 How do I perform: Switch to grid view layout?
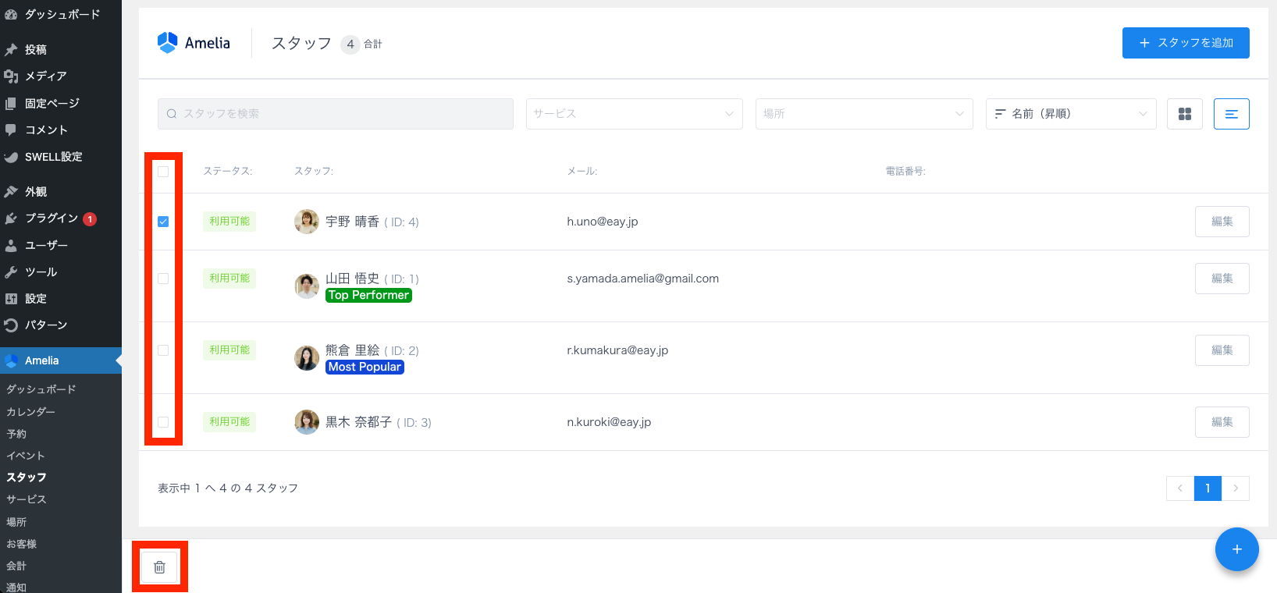click(x=1184, y=114)
